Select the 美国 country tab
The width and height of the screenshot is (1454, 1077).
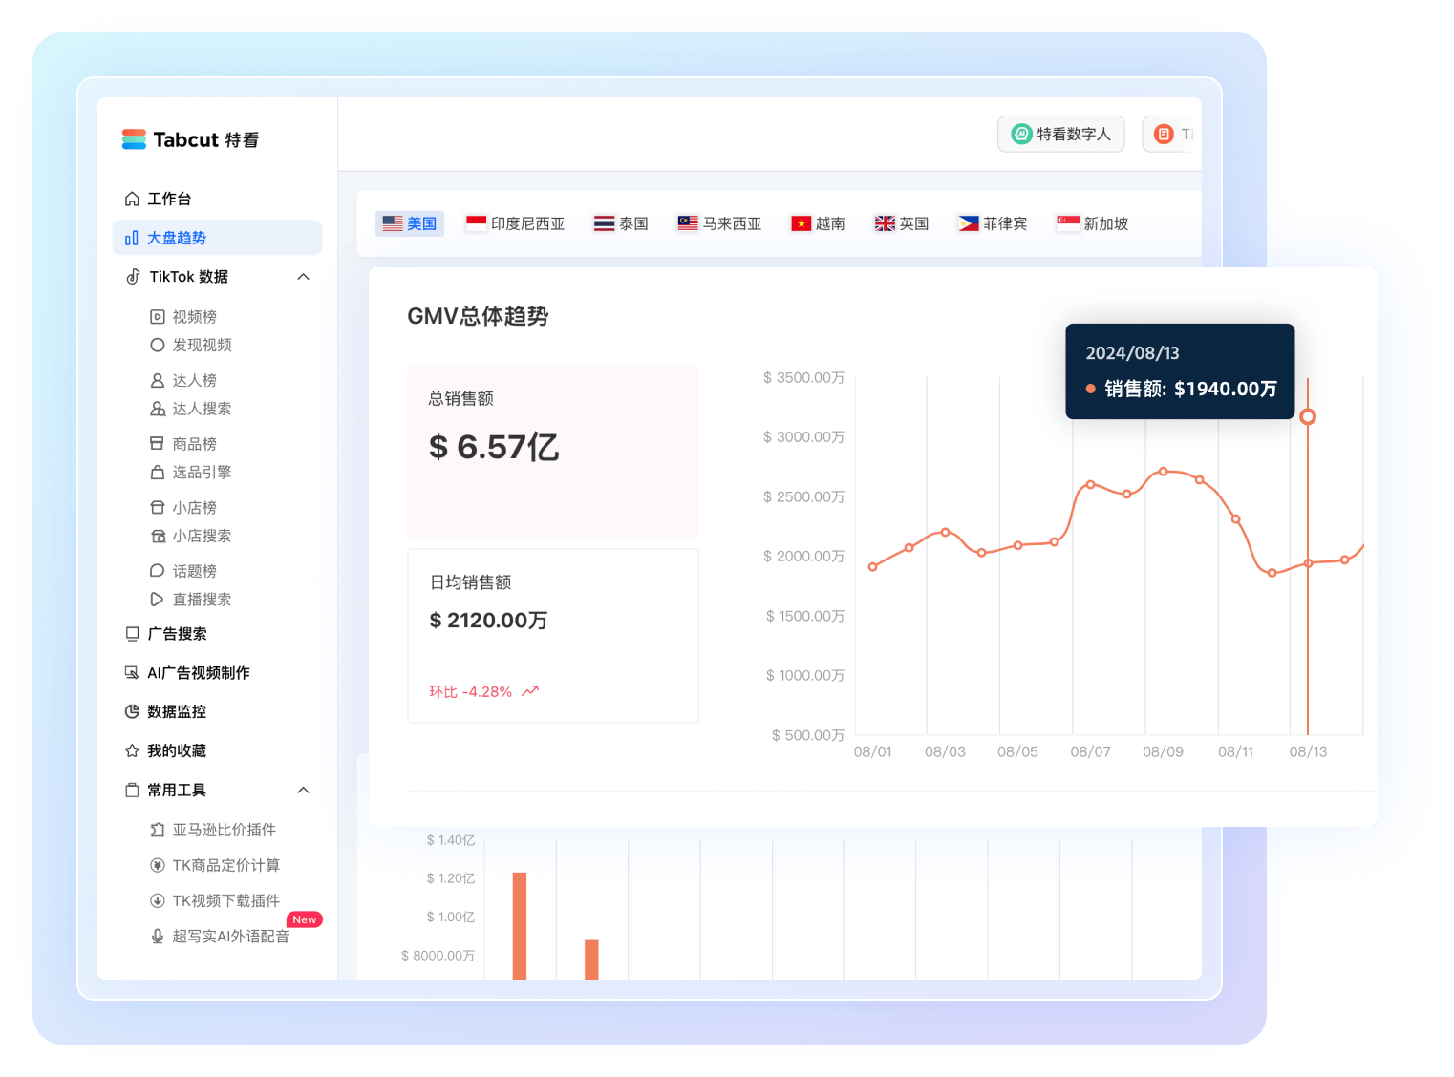410,223
